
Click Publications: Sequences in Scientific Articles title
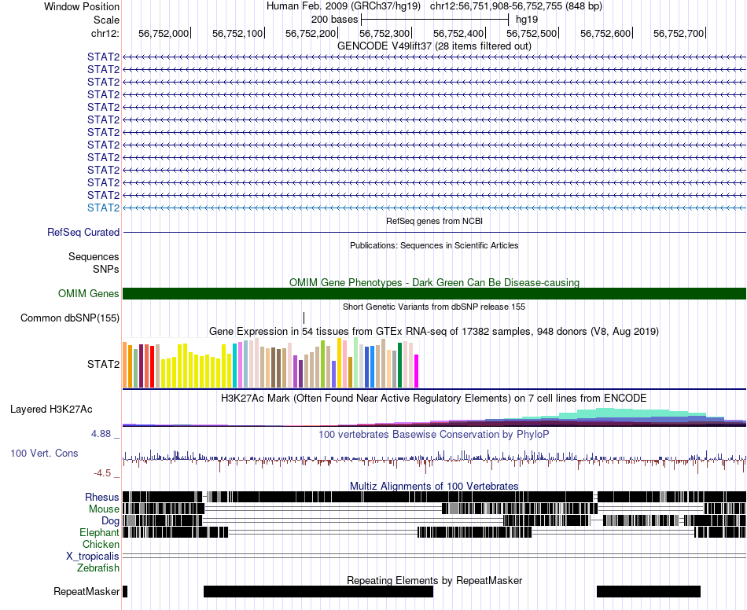pyautogui.click(x=434, y=245)
